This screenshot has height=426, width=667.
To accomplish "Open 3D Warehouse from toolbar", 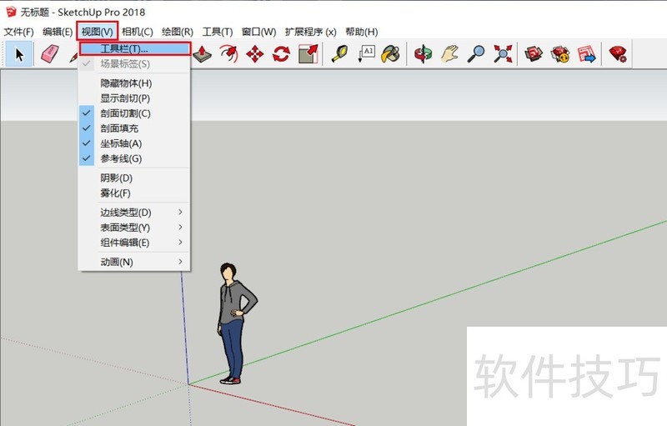I will click(534, 54).
